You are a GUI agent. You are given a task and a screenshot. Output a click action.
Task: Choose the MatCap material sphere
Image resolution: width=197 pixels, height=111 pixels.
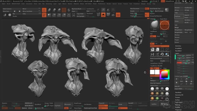(x=157, y=89)
